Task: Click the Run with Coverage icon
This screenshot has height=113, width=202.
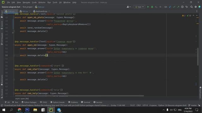Action: coord(156,7)
